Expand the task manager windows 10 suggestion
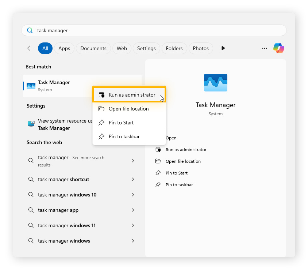 132,195
